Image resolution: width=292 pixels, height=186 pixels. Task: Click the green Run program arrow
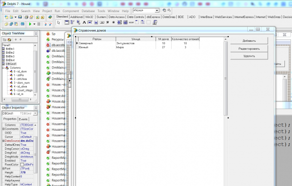click(x=30, y=24)
